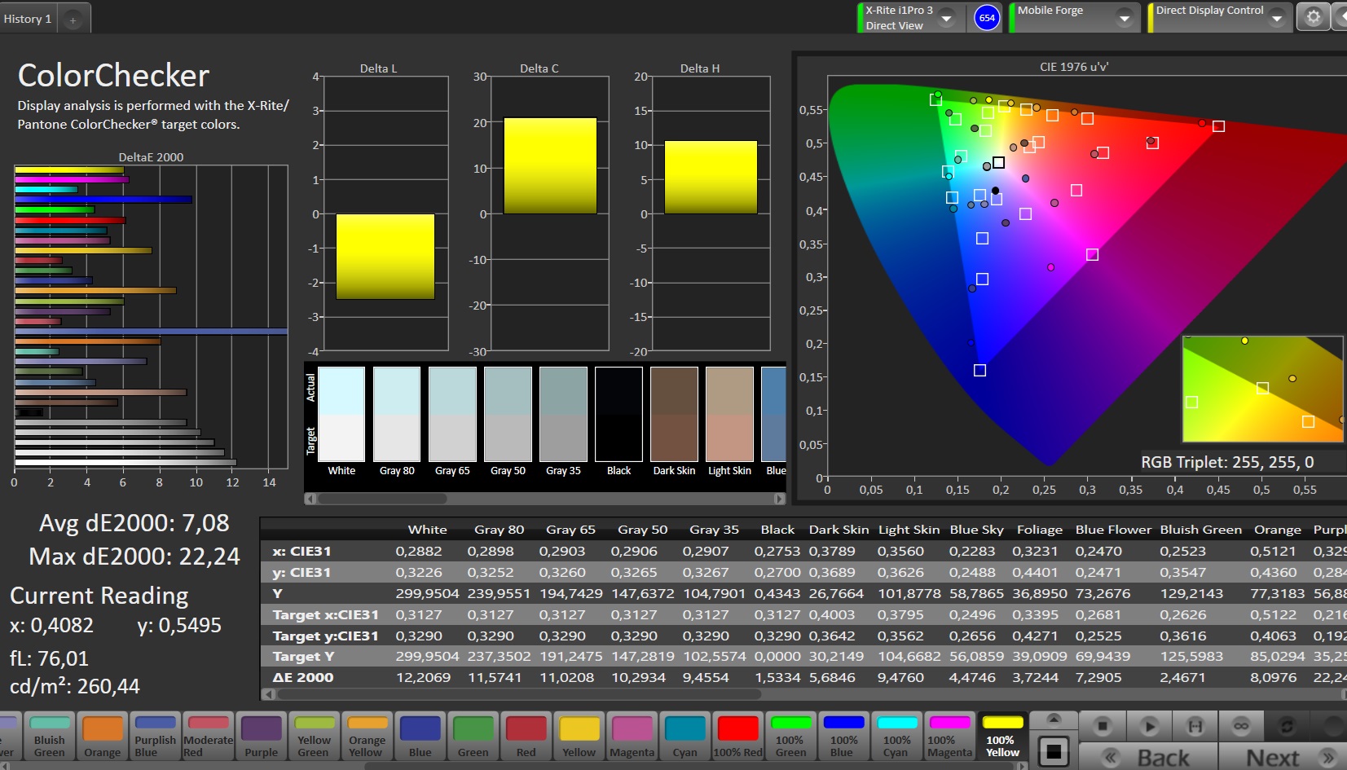Click the data table horizontal scrollbar thumb

[519, 694]
